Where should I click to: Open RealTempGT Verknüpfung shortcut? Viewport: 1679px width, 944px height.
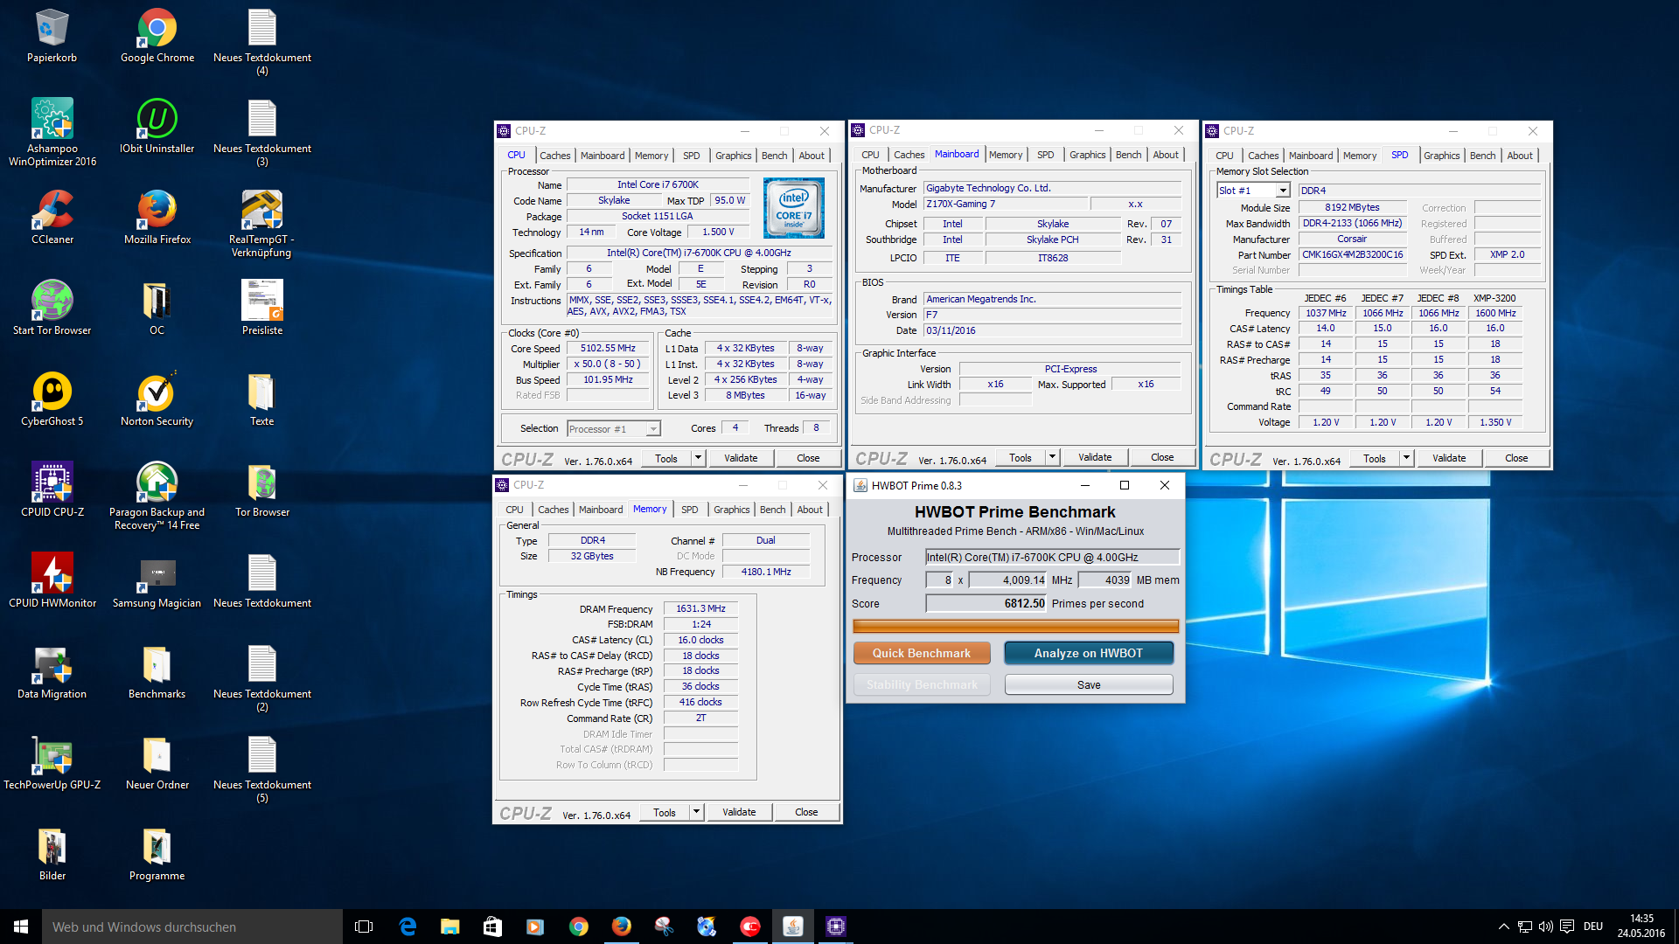pos(262,225)
